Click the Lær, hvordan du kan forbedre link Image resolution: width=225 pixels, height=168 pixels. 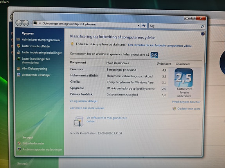[160, 46]
